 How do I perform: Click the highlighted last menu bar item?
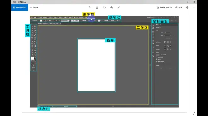[91, 18]
